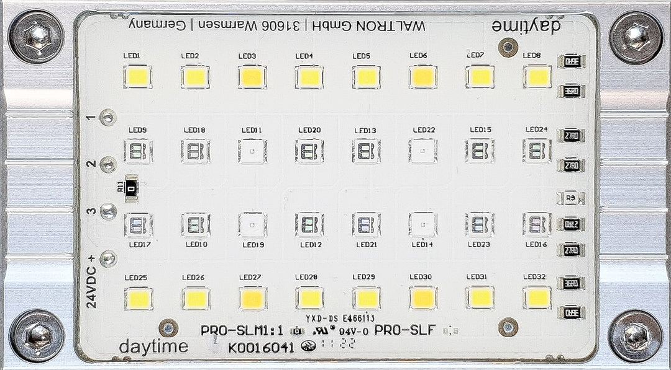The width and height of the screenshot is (671, 370).
Task: Click the LED19 label
Action: [x=253, y=245]
